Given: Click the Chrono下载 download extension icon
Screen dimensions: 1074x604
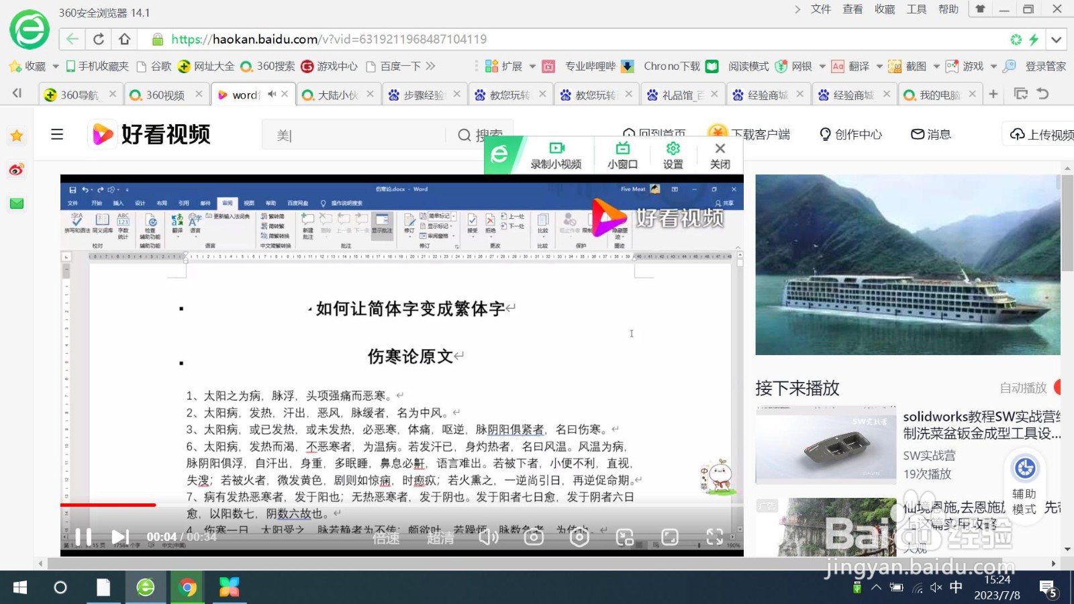Looking at the screenshot, I should (x=627, y=66).
